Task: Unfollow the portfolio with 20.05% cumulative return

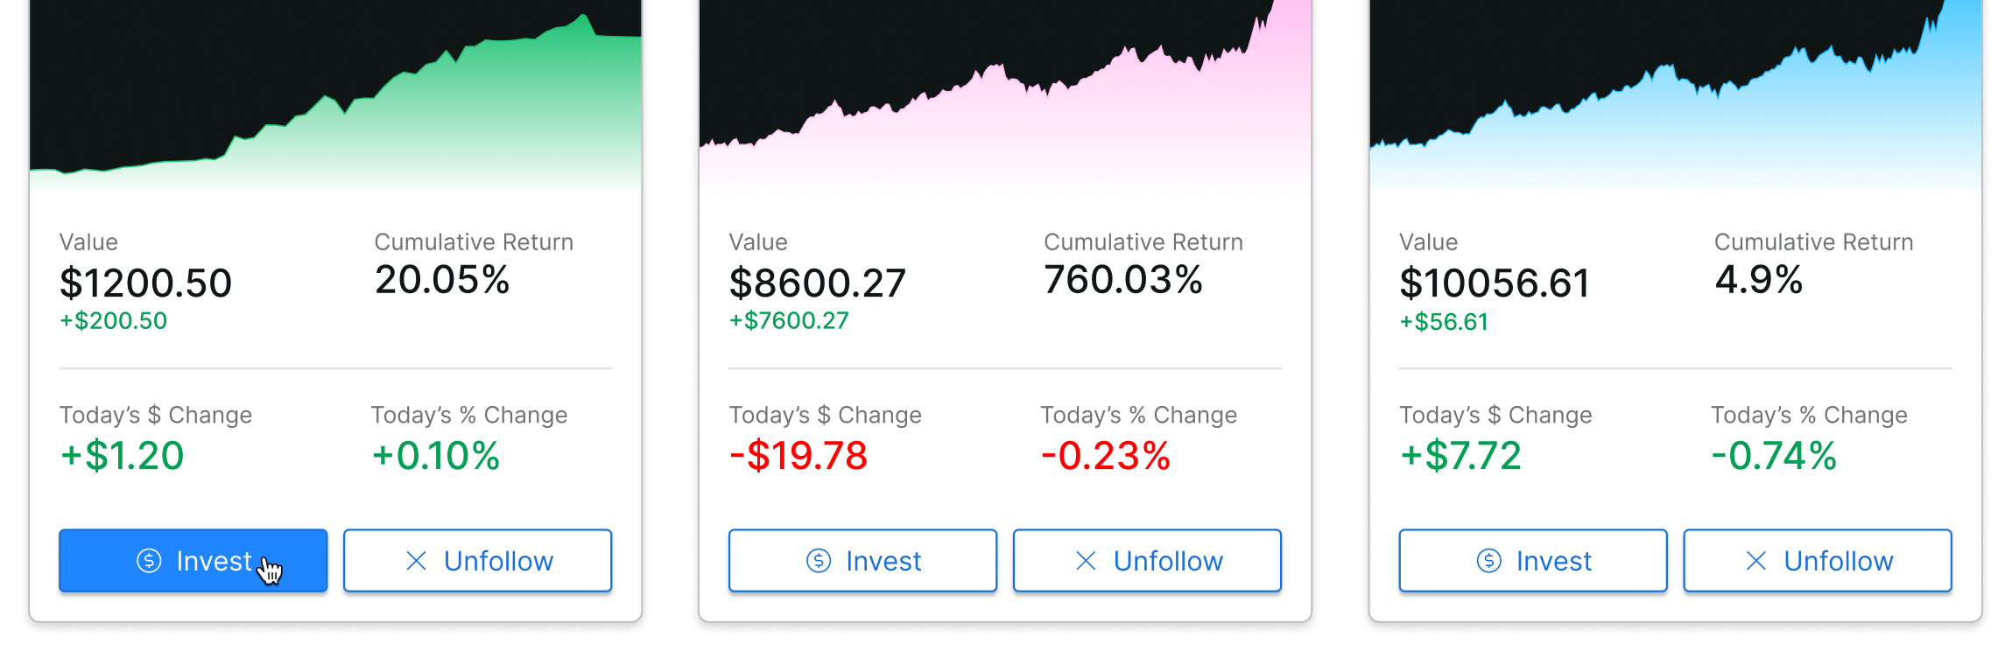Action: click(478, 561)
